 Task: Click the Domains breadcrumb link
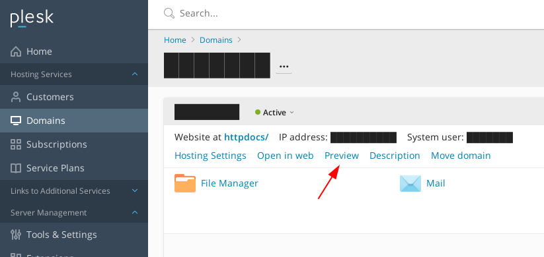pyautogui.click(x=215, y=40)
